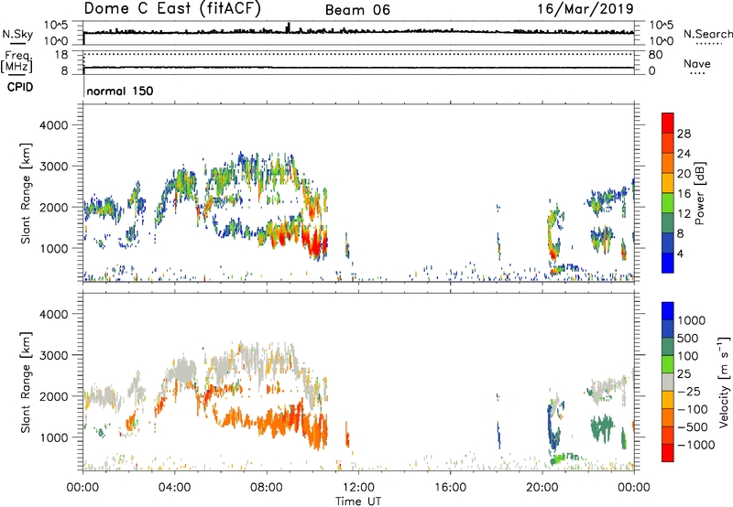Click the 'N.Sky' legend label
733x507 pixels.
(x=17, y=34)
